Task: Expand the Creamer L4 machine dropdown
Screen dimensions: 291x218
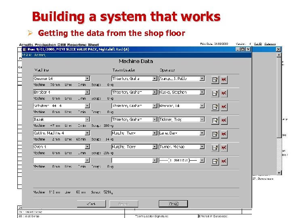Action: pos(87,79)
